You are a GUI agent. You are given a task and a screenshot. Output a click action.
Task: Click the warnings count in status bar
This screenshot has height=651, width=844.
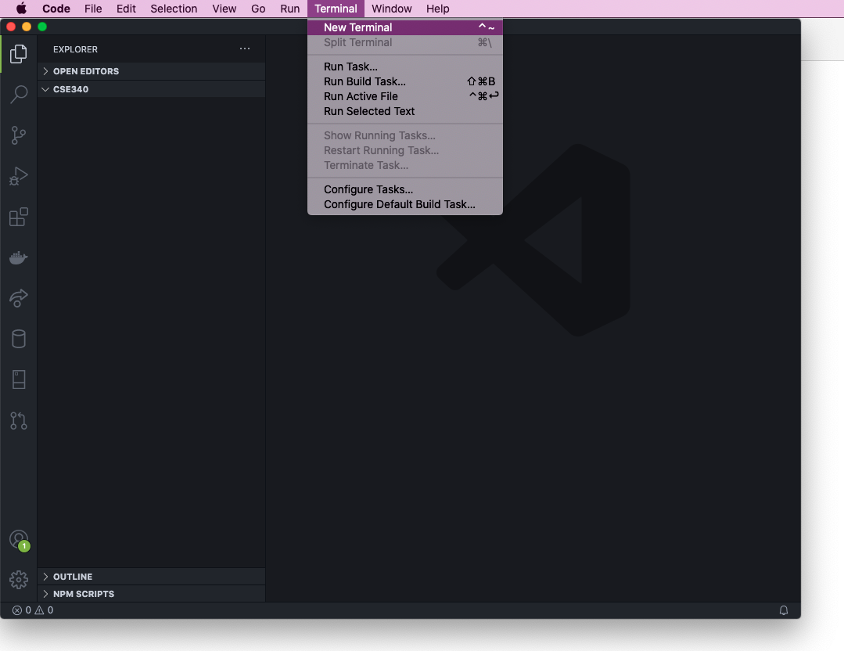44,610
